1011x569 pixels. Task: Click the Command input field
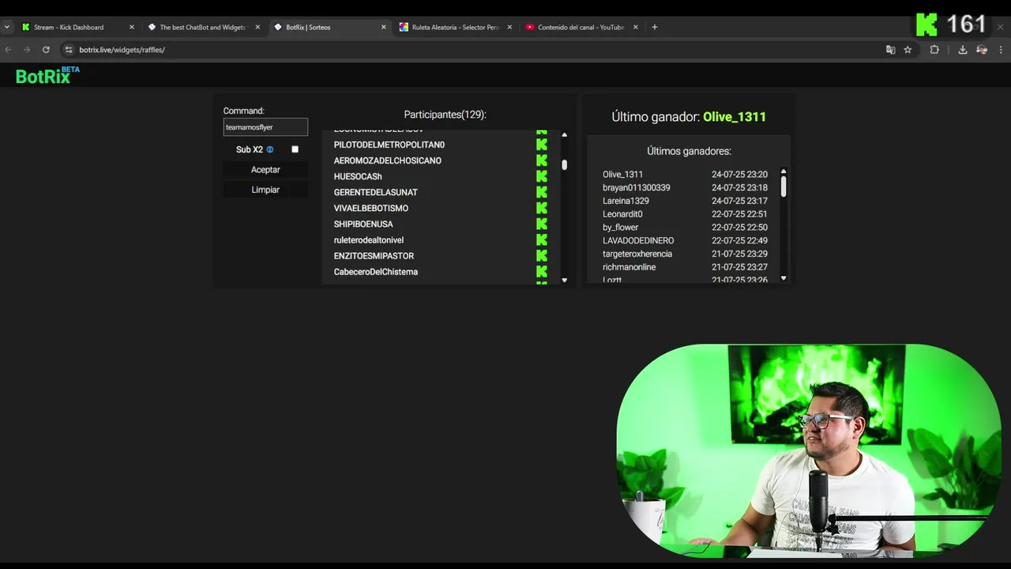click(265, 127)
